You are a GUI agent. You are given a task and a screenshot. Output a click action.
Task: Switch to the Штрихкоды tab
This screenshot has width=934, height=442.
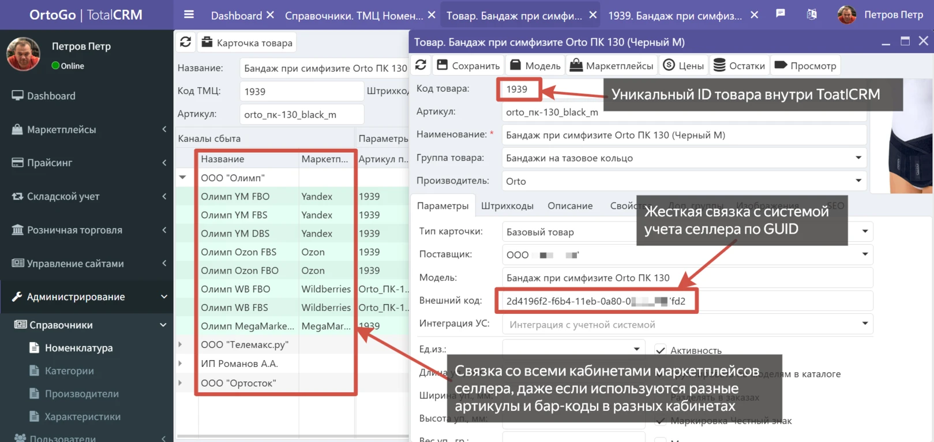pos(507,206)
